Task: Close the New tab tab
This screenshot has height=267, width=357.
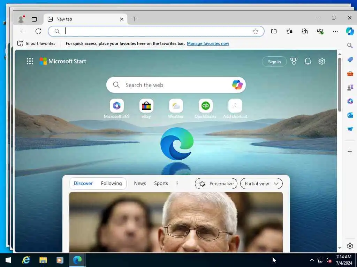Action: tap(122, 19)
